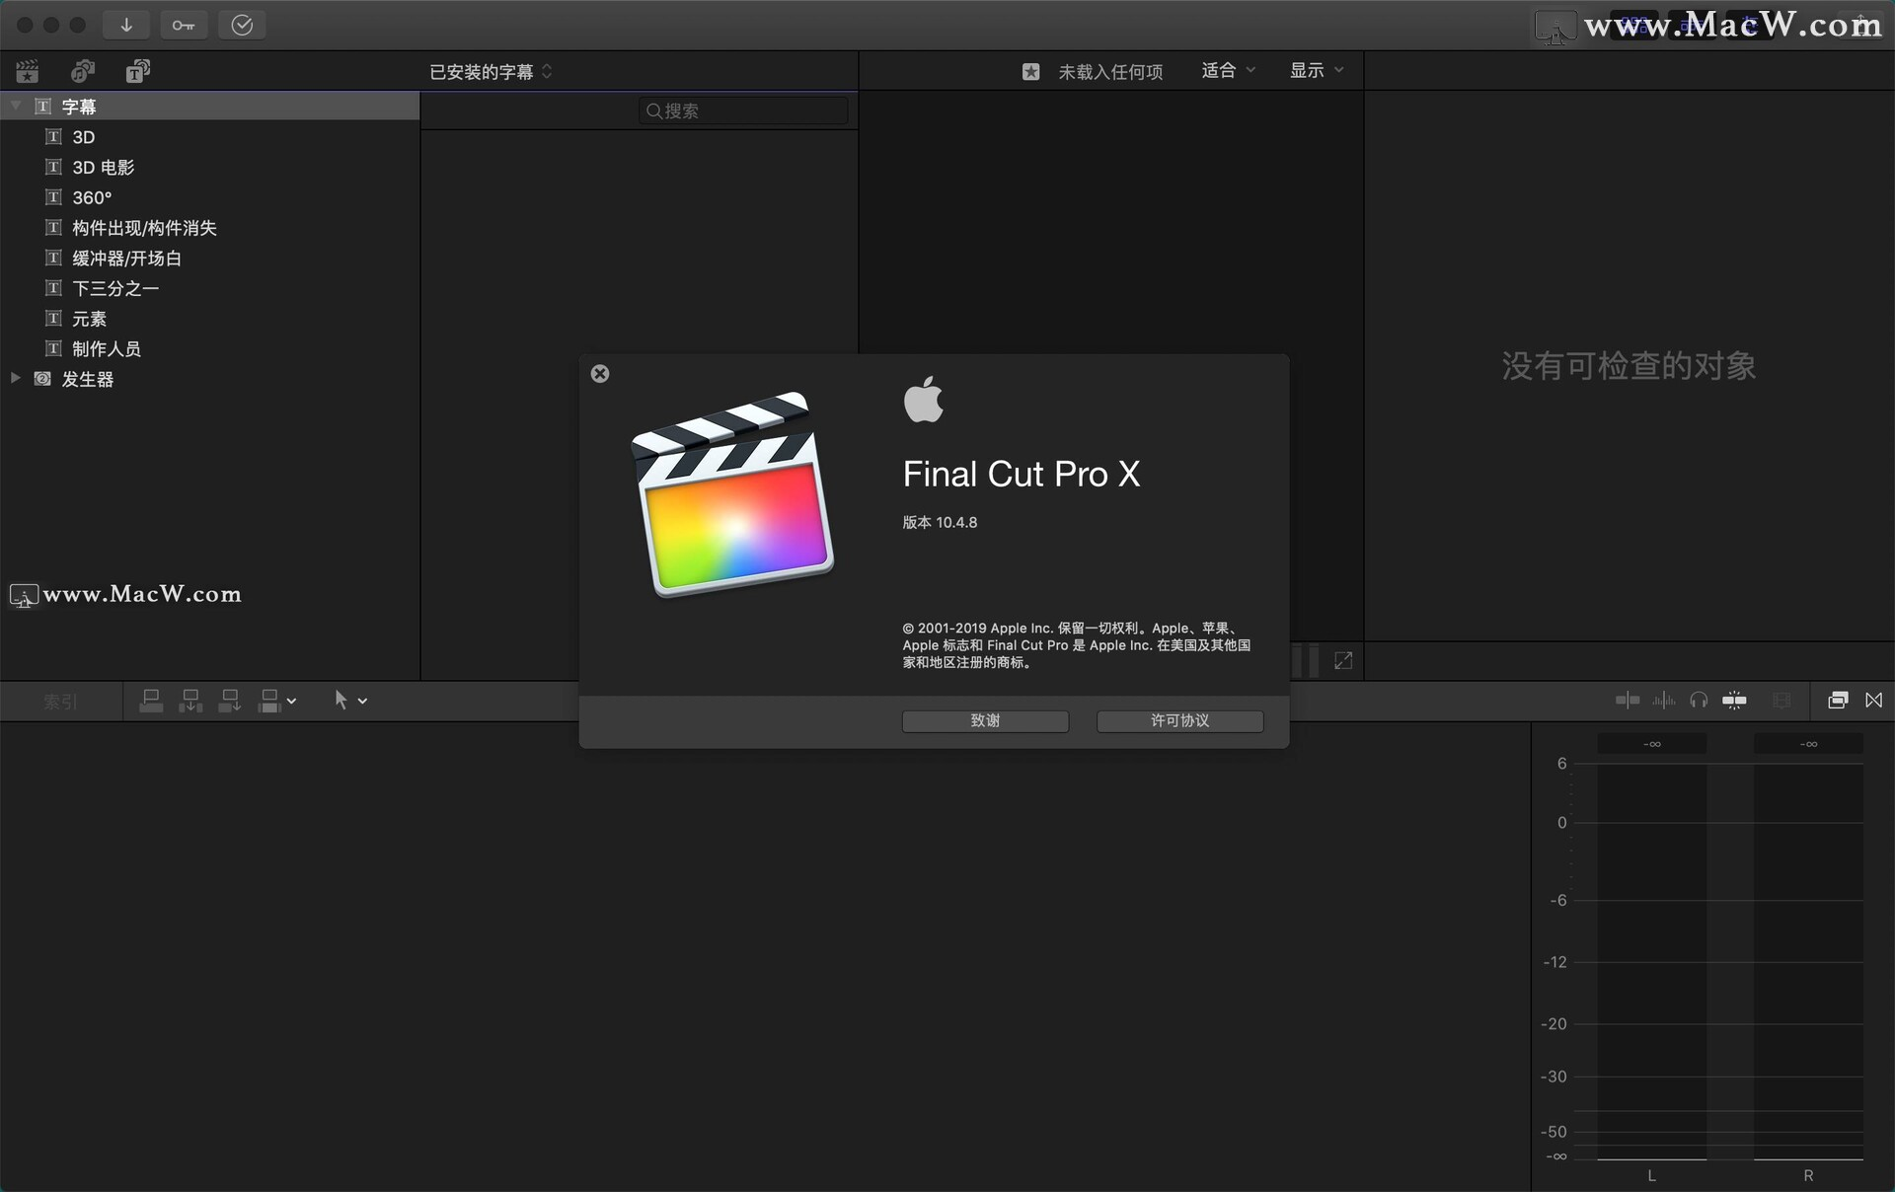This screenshot has height=1192, width=1895.
Task: Click the -12 dB mark on audio meter
Action: point(1554,962)
